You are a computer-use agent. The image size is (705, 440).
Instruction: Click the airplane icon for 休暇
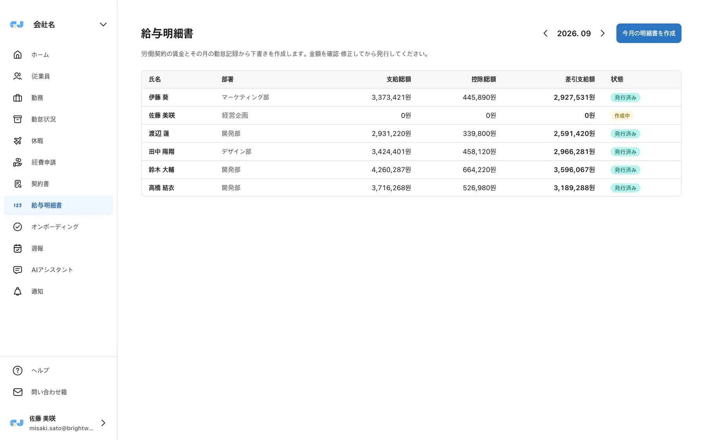point(18,141)
